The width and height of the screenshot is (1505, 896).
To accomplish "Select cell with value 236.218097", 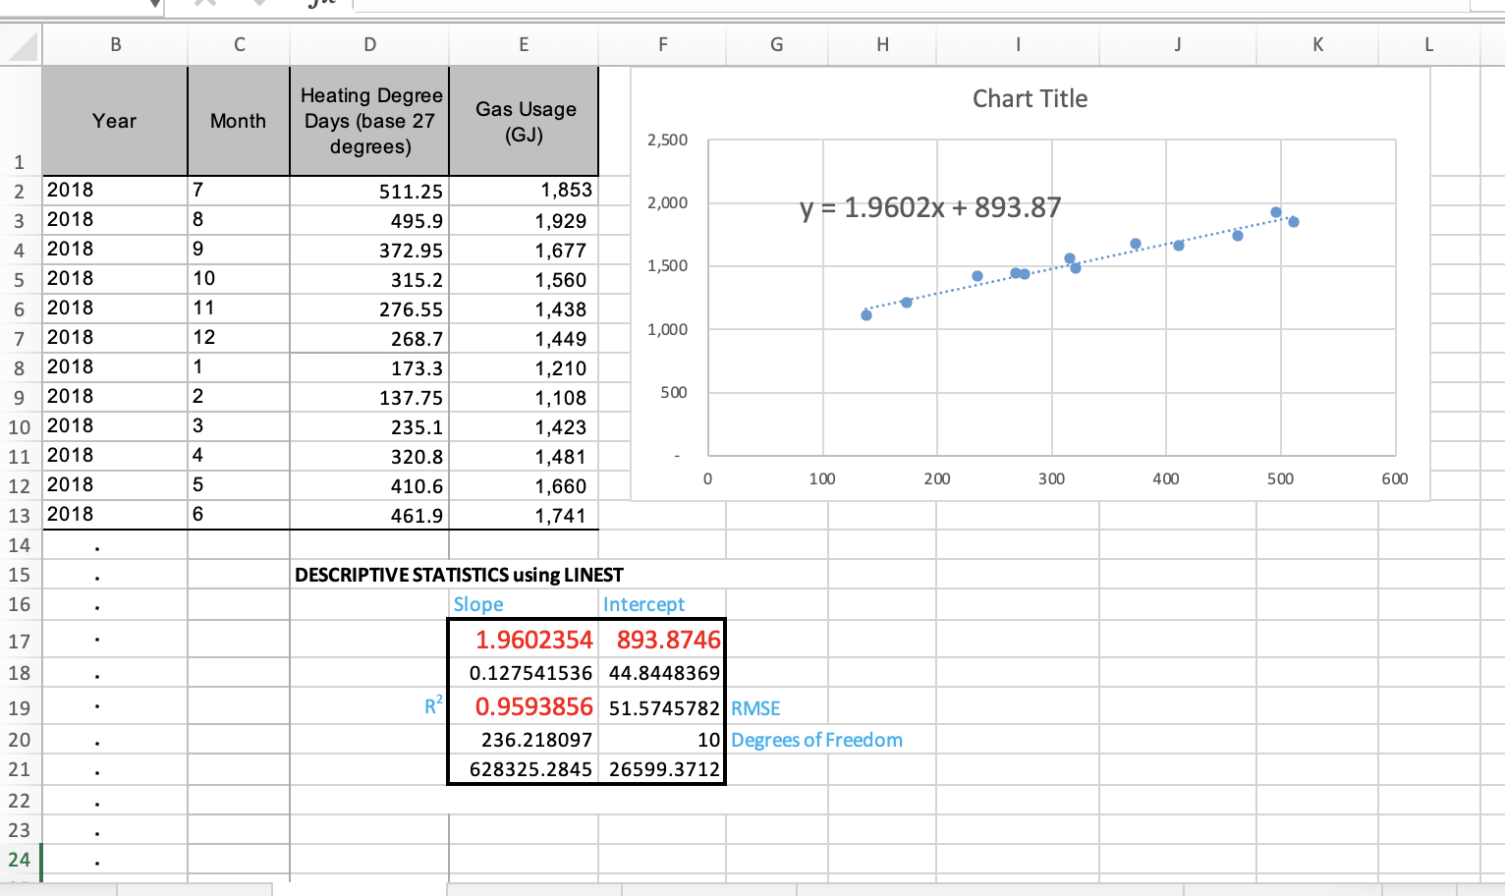I will pyautogui.click(x=524, y=740).
